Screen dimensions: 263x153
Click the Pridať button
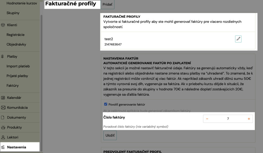tap(107, 4)
